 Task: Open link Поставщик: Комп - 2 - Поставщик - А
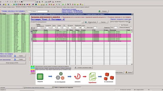click(x=48, y=19)
